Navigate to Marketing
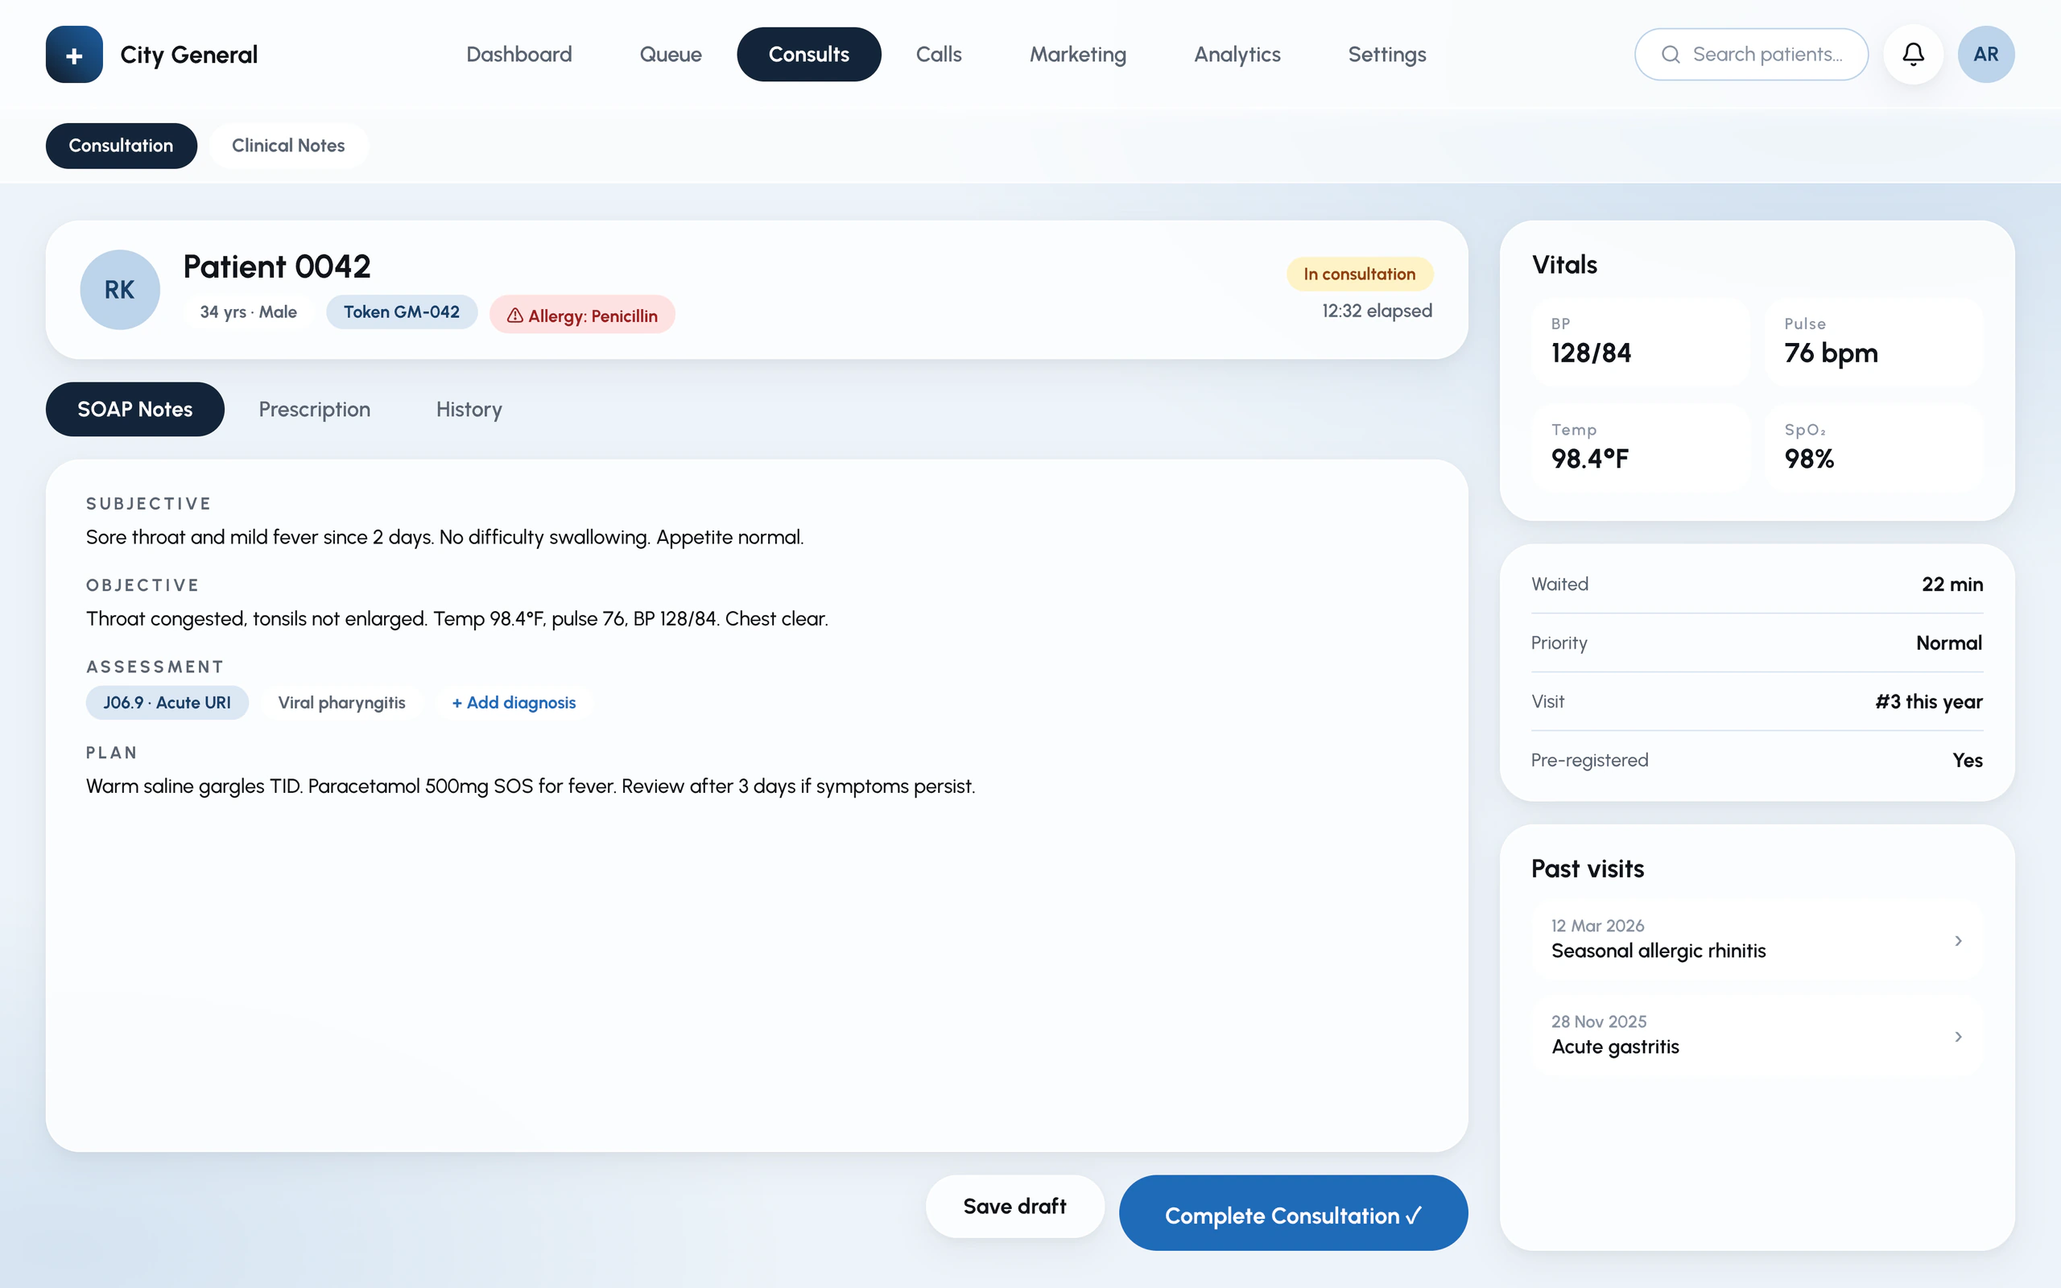2061x1288 pixels. click(1077, 55)
